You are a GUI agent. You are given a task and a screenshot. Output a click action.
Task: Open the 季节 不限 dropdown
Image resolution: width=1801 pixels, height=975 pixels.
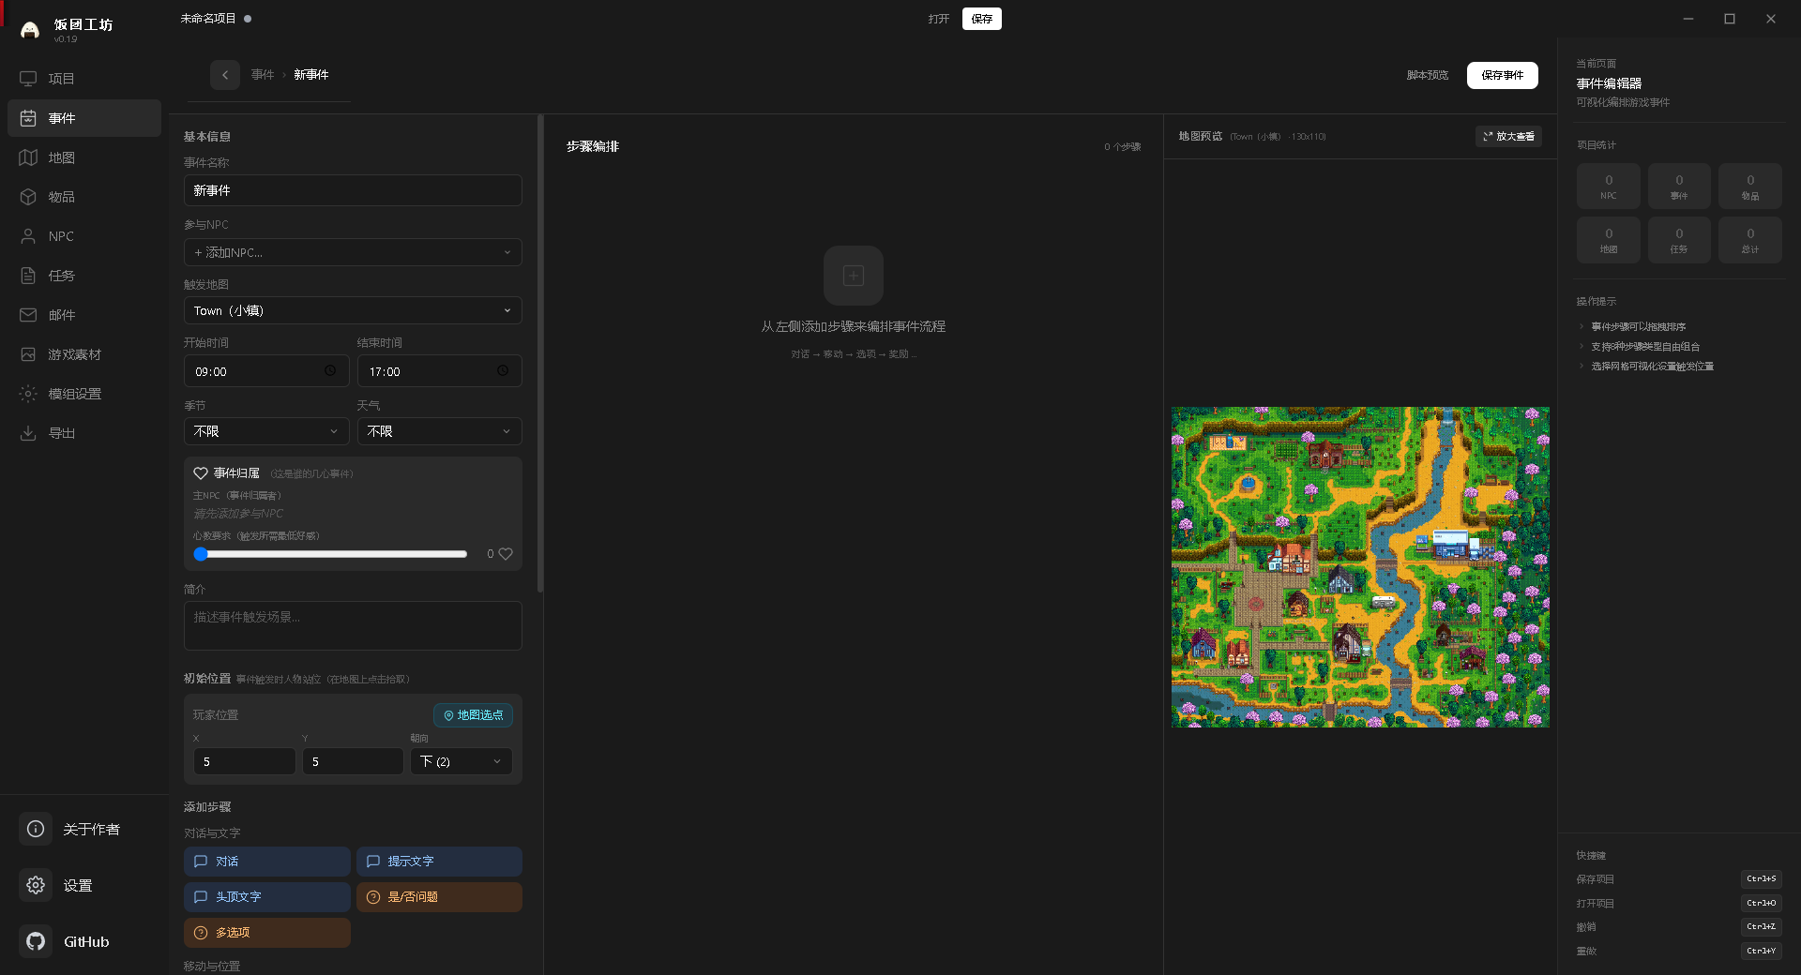266,431
